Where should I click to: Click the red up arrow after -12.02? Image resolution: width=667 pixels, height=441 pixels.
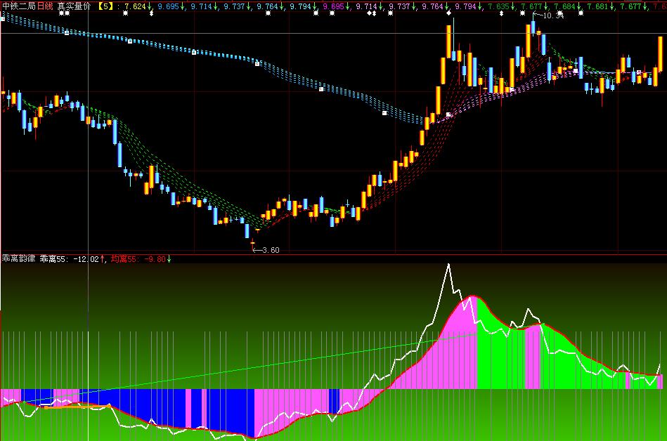point(103,259)
